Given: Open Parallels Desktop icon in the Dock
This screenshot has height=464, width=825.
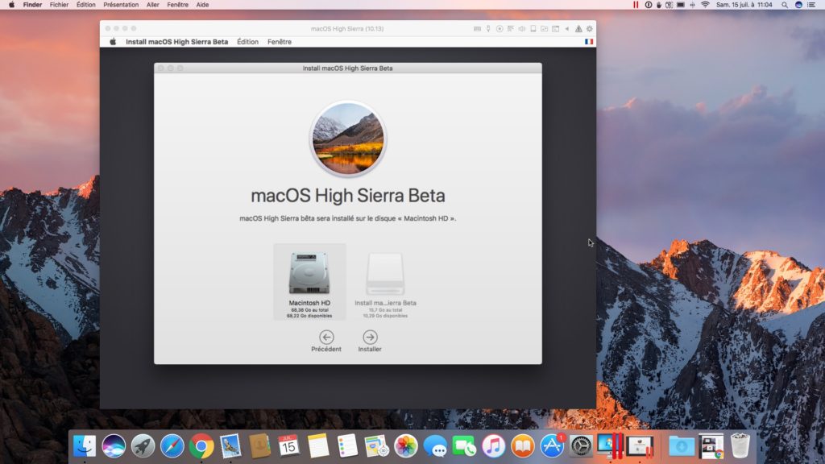Looking at the screenshot, I should 611,446.
